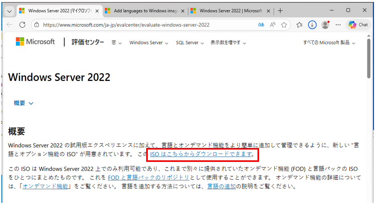This screenshot has width=376, height=204.
Task: Click the Microsoft logo
Action: point(35,42)
